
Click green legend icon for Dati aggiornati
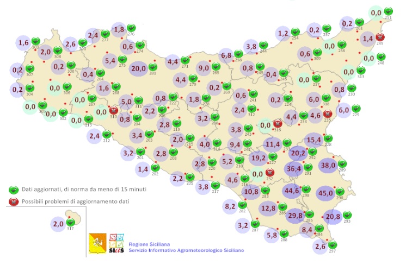[x=14, y=190]
